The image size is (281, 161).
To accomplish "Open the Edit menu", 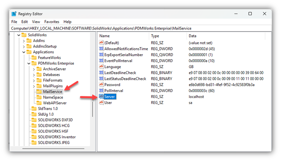I will (x=24, y=22).
